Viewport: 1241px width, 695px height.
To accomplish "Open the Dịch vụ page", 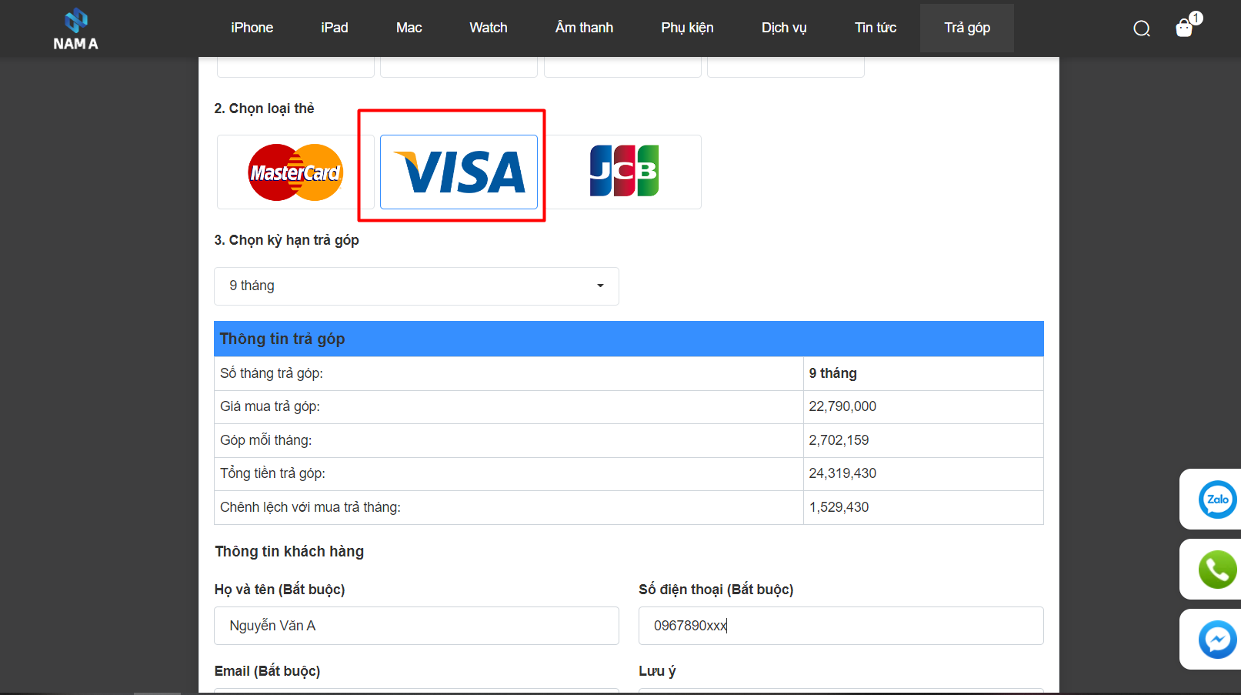I will tap(783, 28).
